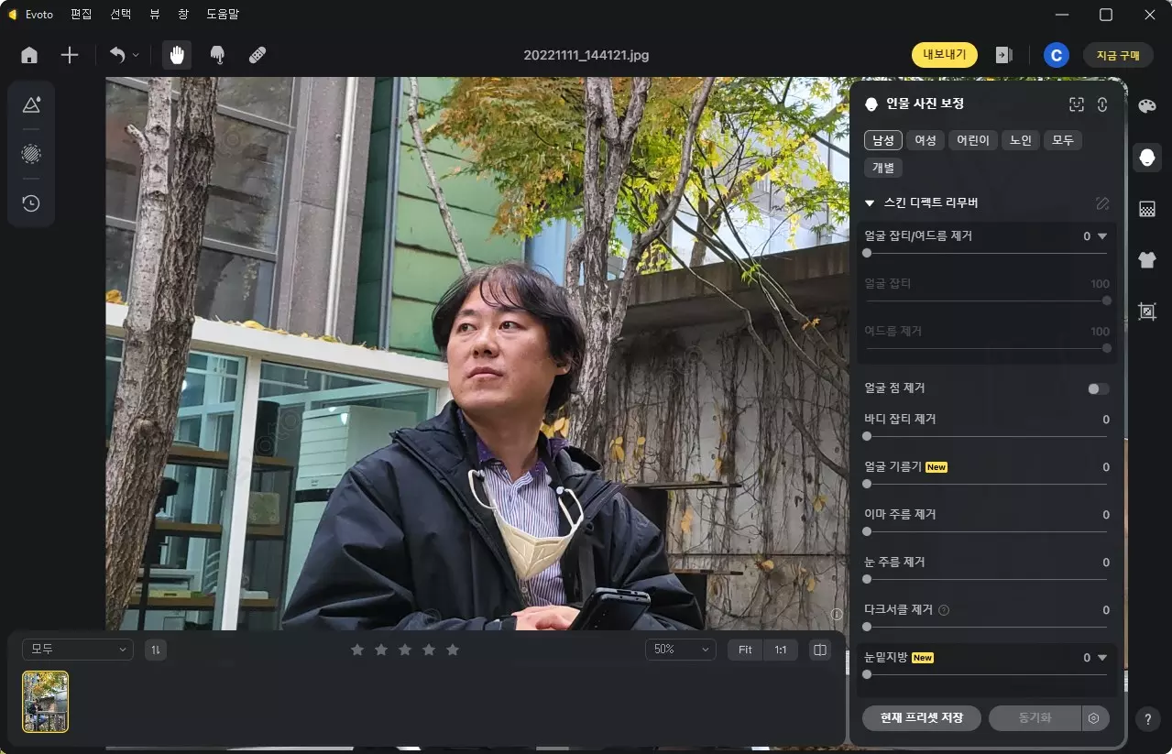Click the body selection icon in panel header

1102,104
